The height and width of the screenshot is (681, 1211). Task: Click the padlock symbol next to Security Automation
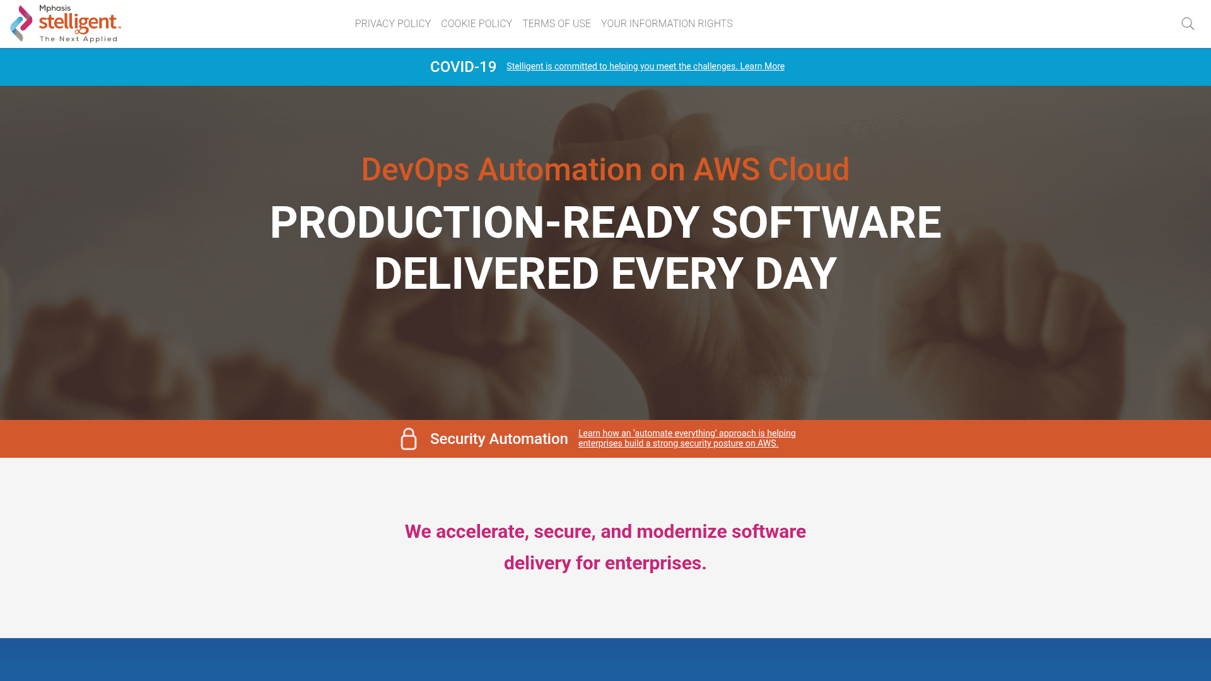pos(409,438)
